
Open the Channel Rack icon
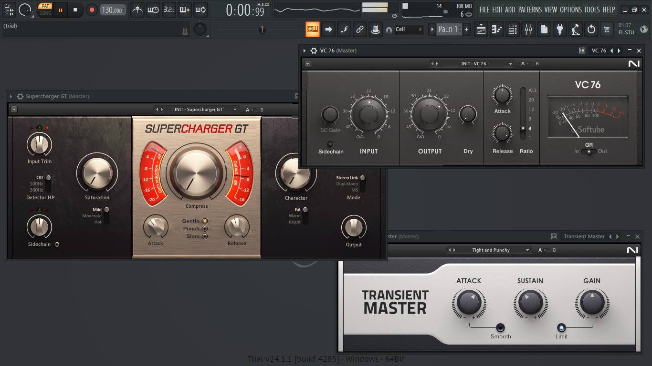[513, 30]
